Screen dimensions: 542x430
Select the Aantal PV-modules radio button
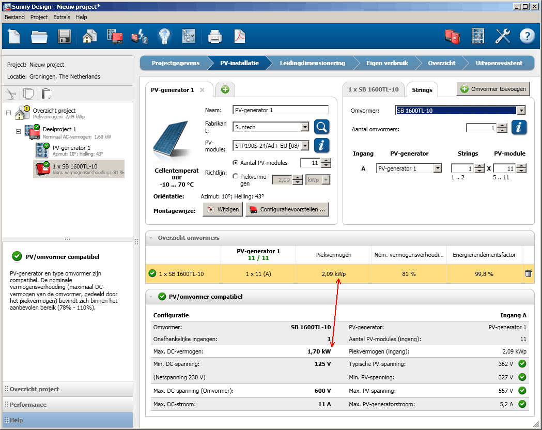tap(236, 162)
